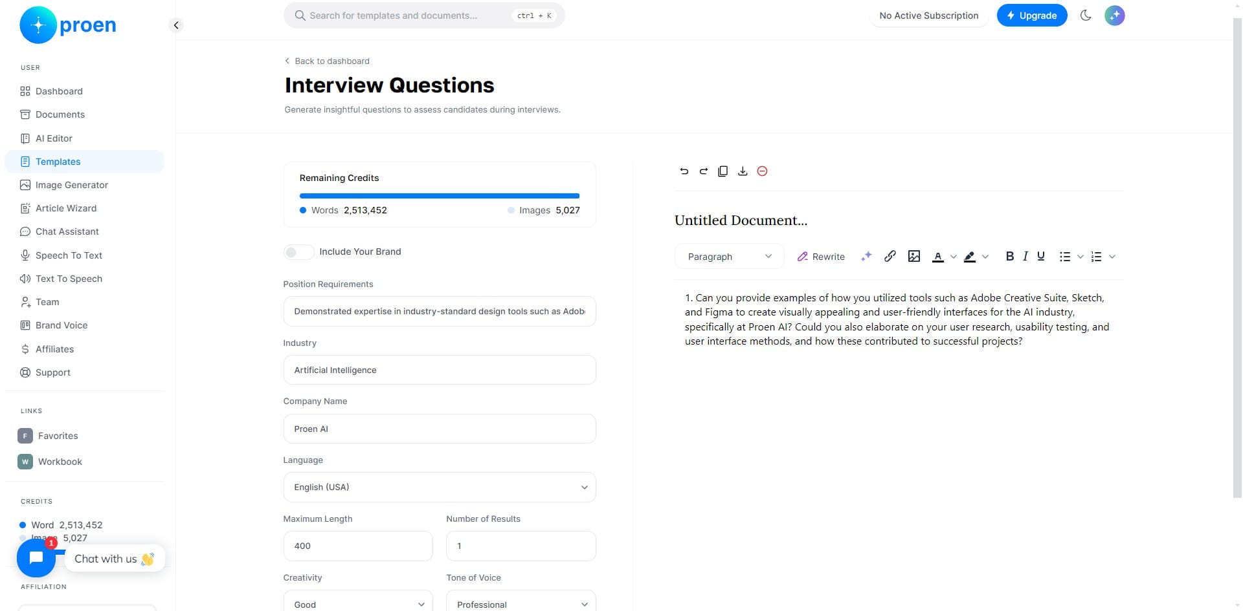The height and width of the screenshot is (611, 1243).
Task: Expand highlight color options arrow
Action: pyautogui.click(x=985, y=257)
